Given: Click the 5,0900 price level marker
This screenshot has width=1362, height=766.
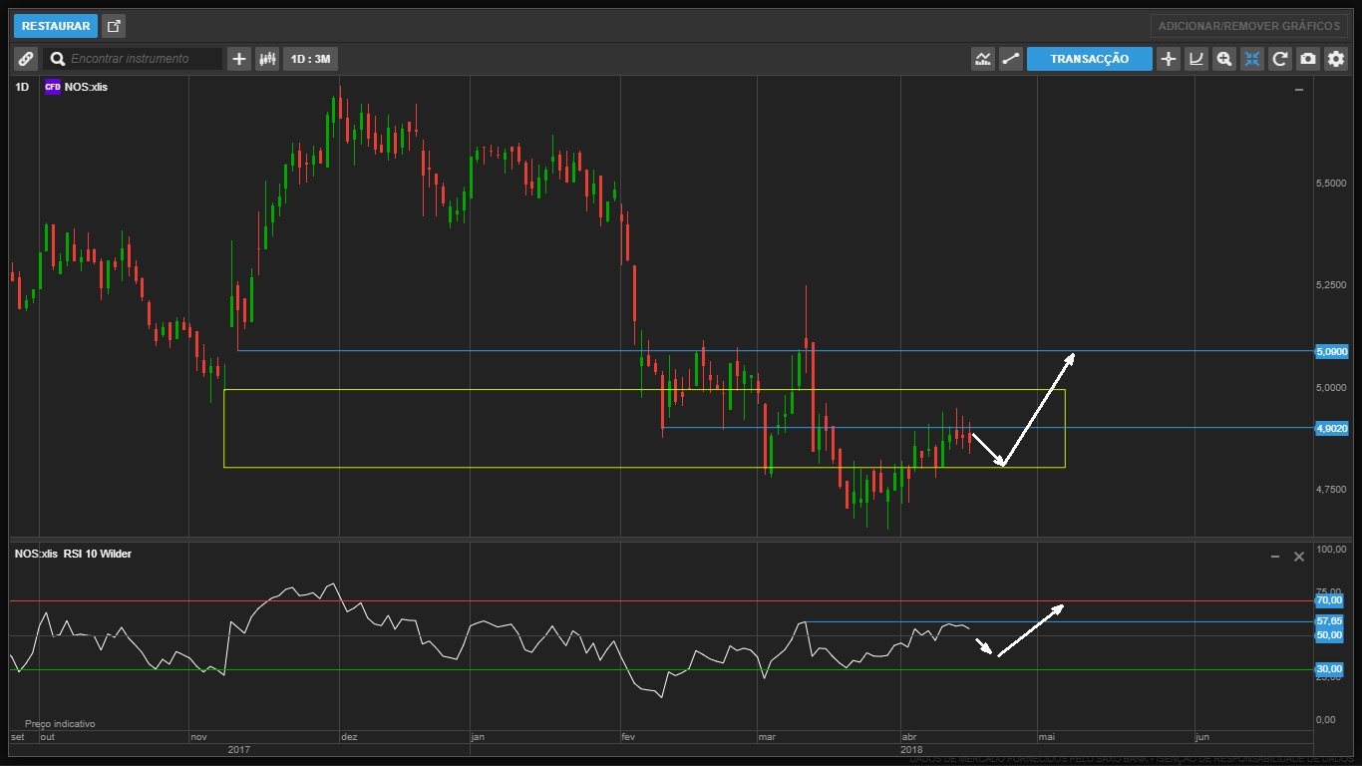Looking at the screenshot, I should (1332, 351).
